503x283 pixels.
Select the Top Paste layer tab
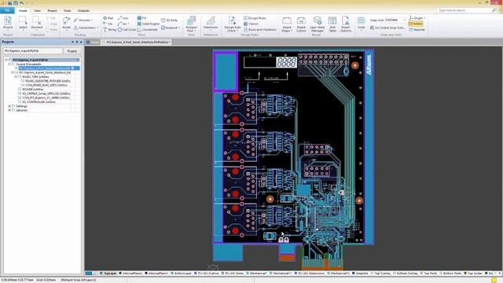click(429, 274)
